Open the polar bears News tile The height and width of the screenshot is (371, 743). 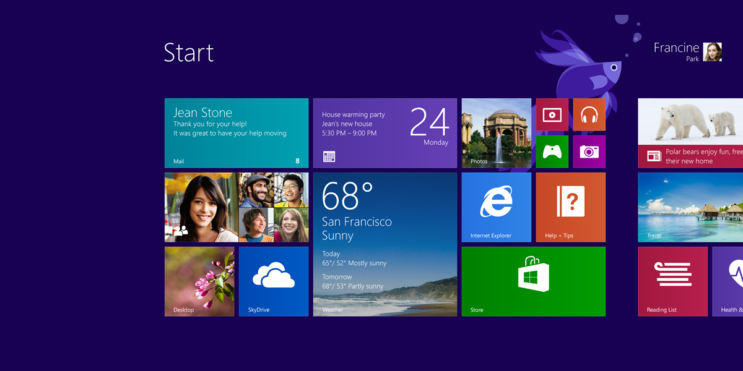click(690, 133)
